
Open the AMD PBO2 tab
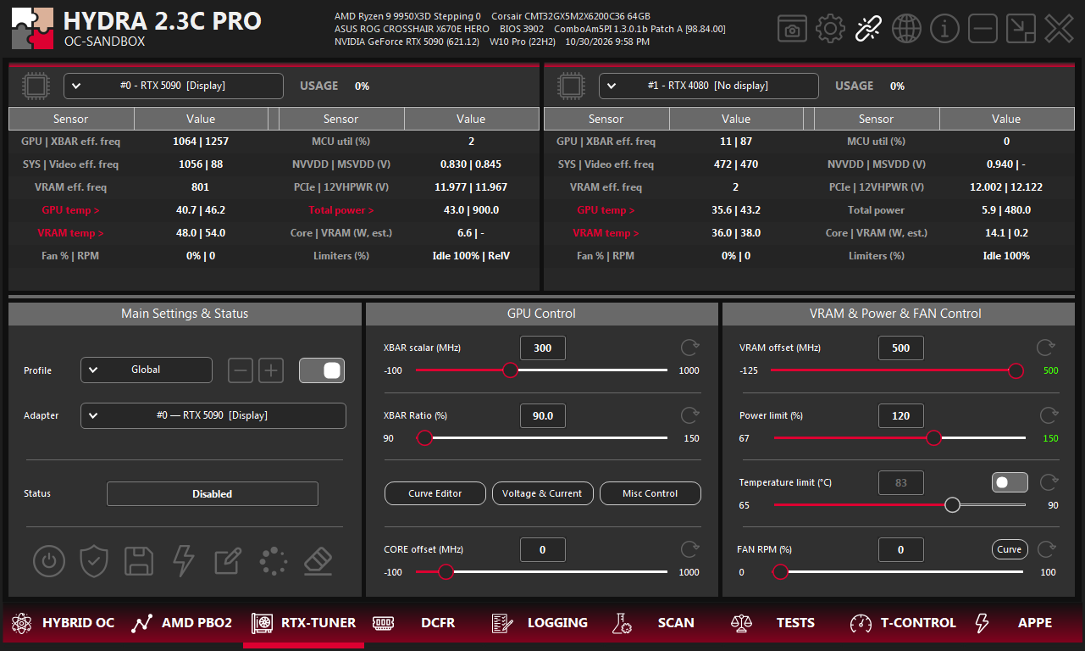[181, 623]
